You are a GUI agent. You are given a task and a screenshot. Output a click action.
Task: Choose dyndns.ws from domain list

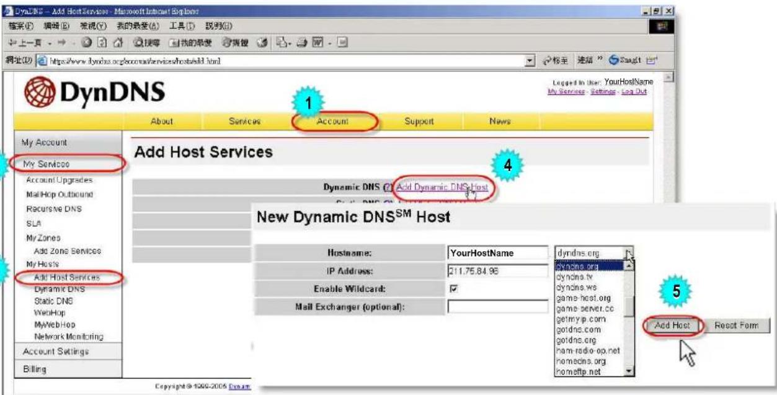pos(574,288)
